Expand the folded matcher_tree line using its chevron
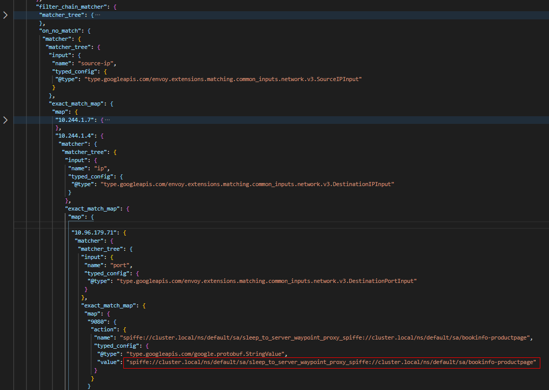This screenshot has width=549, height=390. pos(6,15)
